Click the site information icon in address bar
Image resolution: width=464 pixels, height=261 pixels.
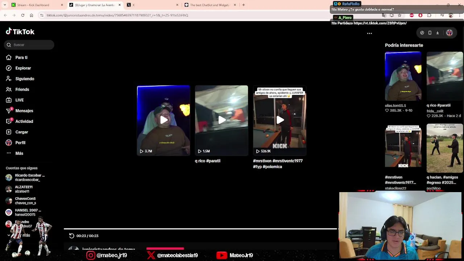(x=42, y=15)
